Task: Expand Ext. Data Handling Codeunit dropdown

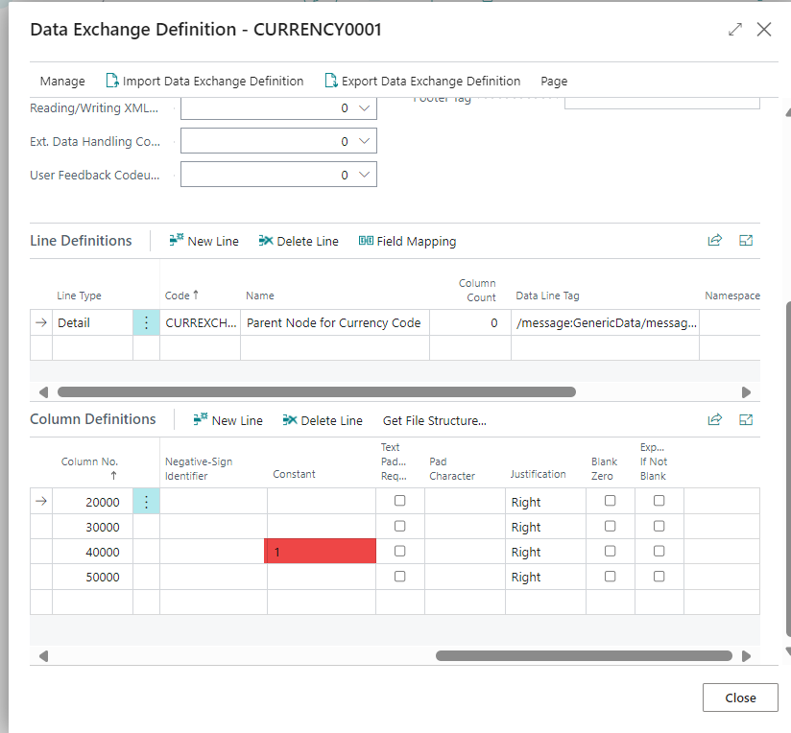Action: coord(364,141)
